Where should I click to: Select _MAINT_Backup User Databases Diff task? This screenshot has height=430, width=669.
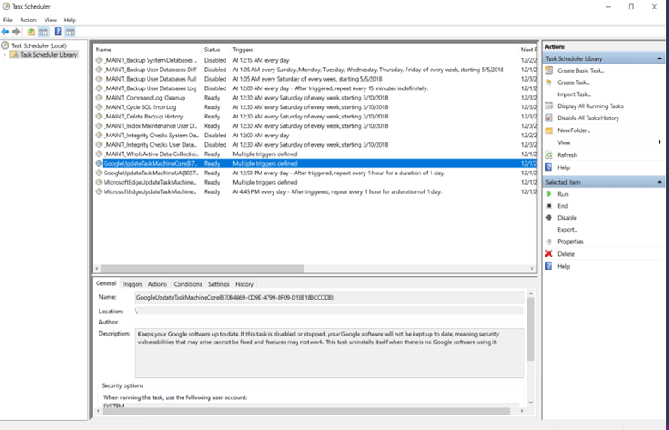click(316, 70)
